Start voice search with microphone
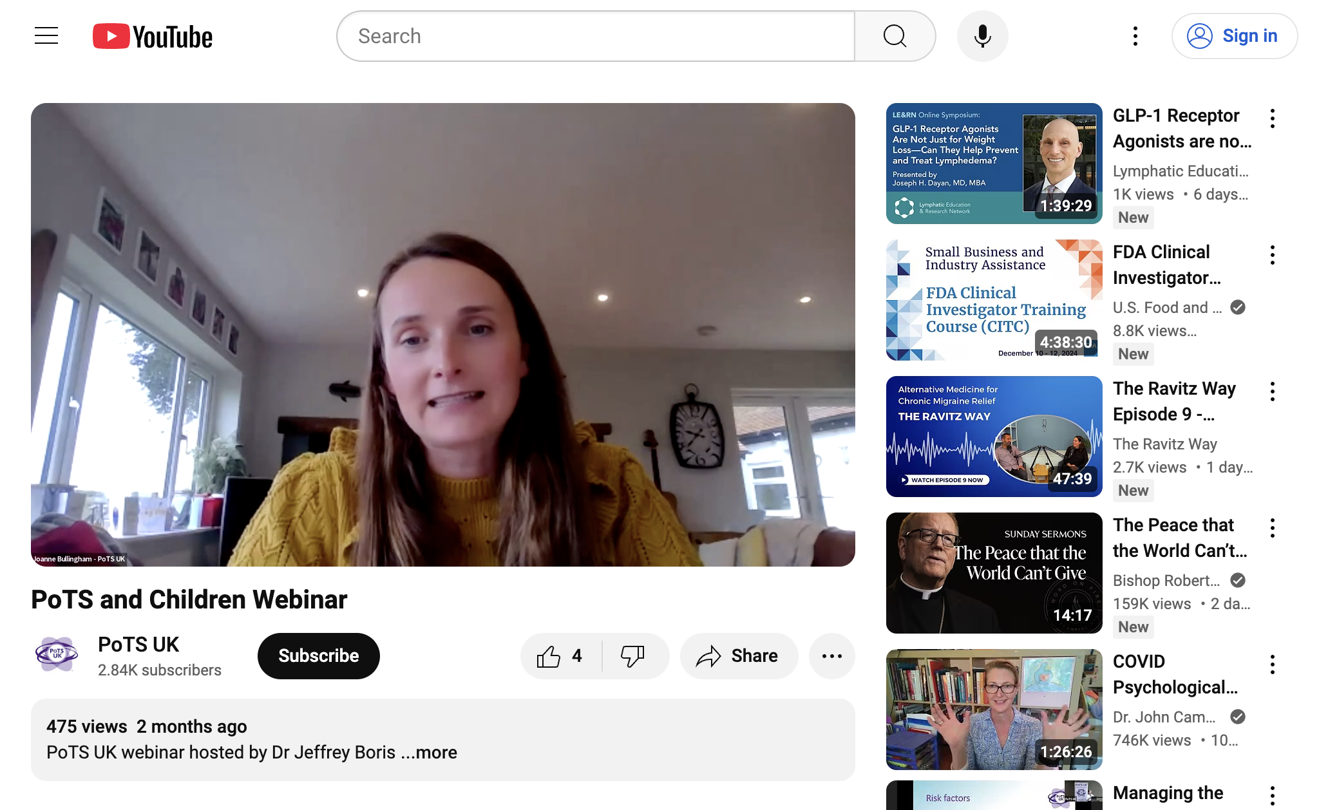Image resolution: width=1319 pixels, height=810 pixels. [x=982, y=36]
